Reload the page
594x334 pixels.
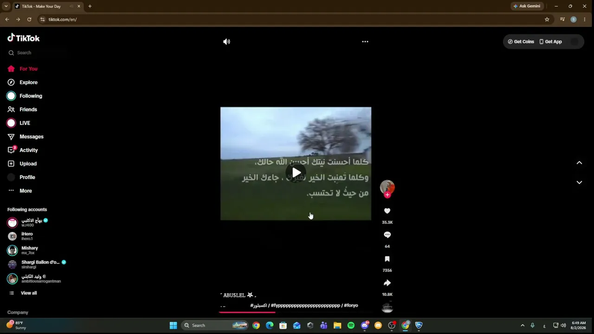[x=29, y=19]
